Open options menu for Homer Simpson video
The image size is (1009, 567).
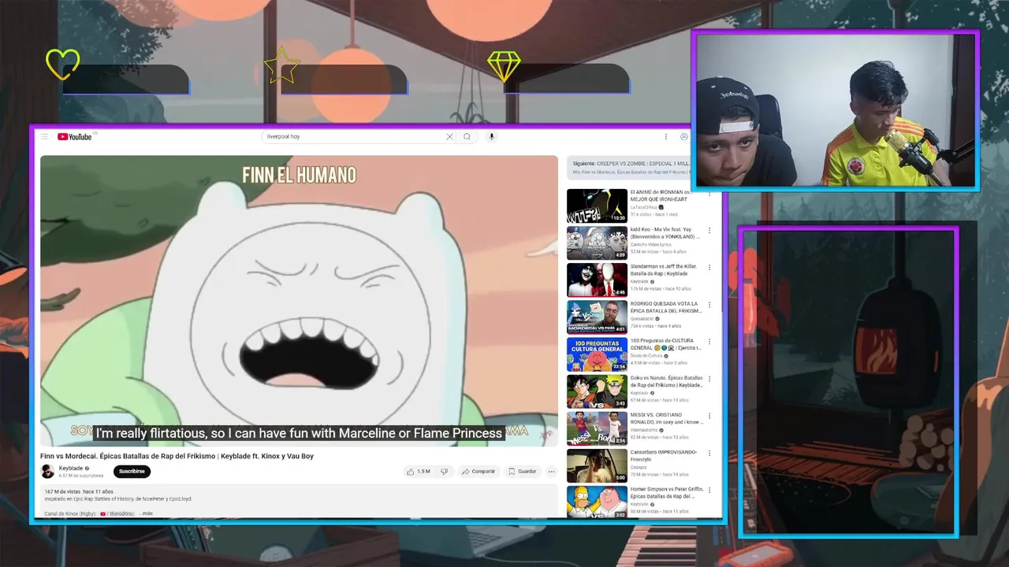pos(709,490)
